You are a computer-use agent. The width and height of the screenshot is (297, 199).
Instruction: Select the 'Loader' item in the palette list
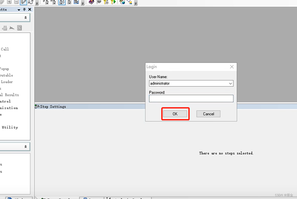tap(7, 82)
